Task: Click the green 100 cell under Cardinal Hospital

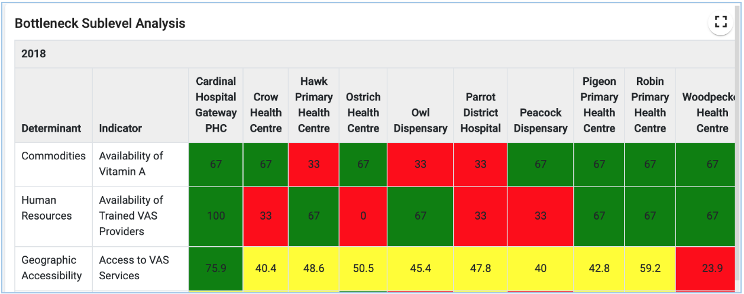Action: [x=216, y=216]
